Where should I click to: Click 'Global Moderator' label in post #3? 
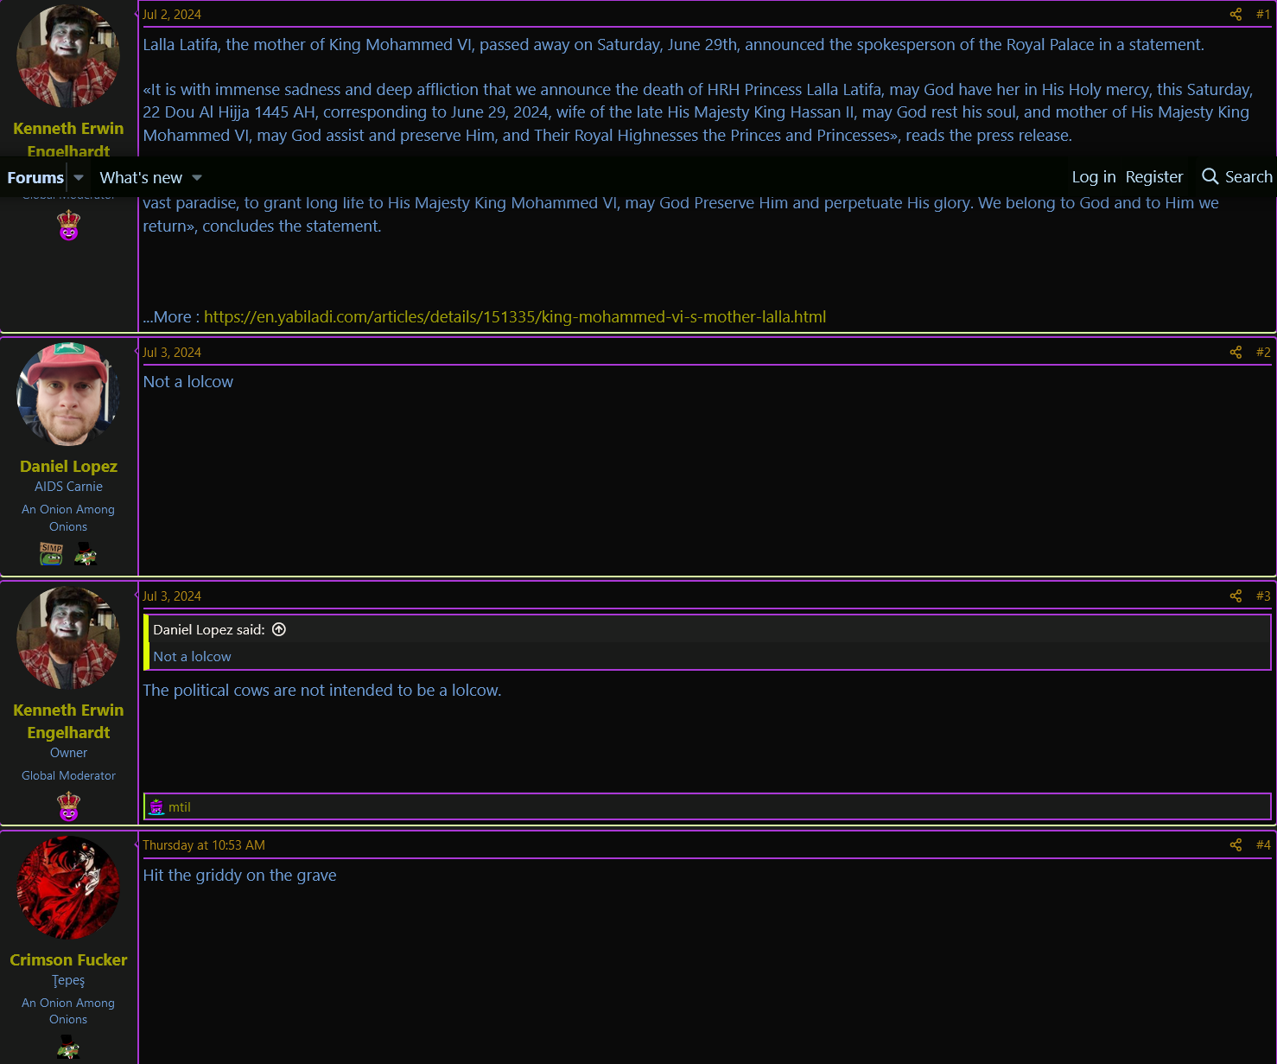pyautogui.click(x=68, y=775)
